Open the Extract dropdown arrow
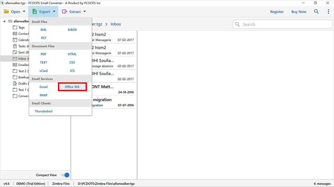 coord(85,11)
